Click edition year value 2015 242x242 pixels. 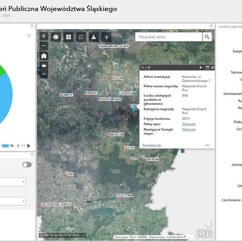(x=186, y=119)
